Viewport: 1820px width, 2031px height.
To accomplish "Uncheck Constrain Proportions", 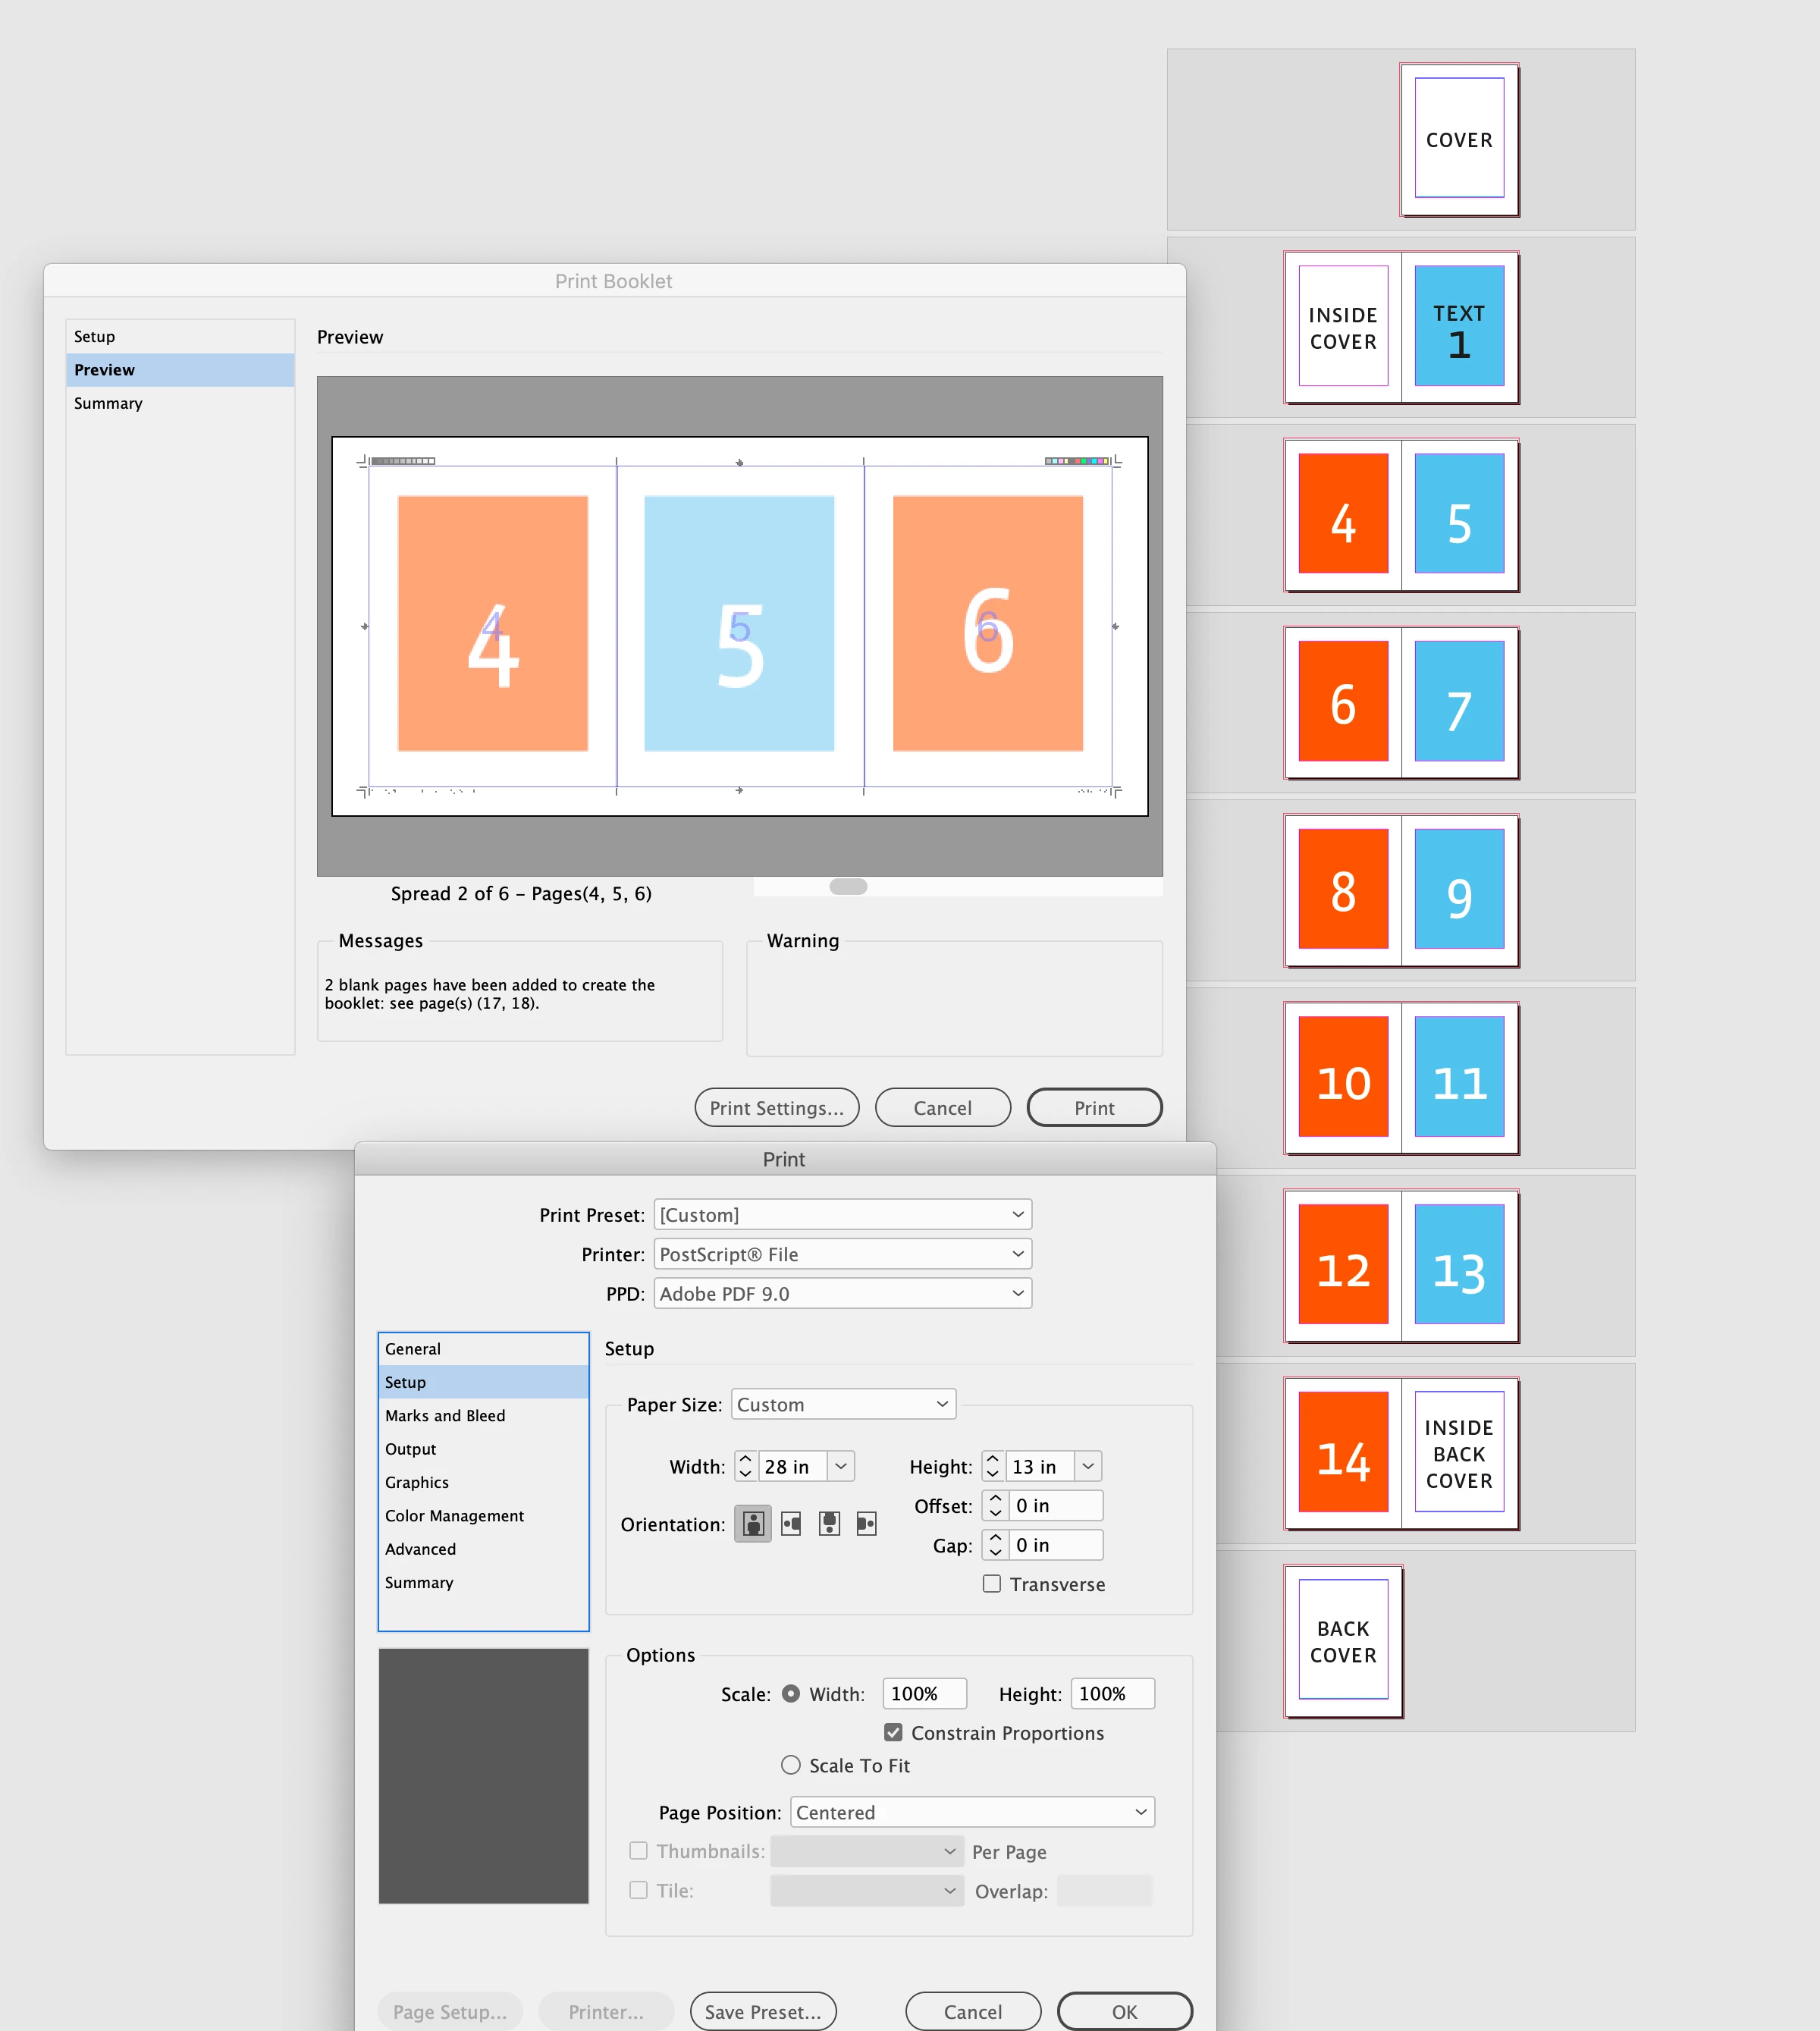I will pyautogui.click(x=893, y=1733).
